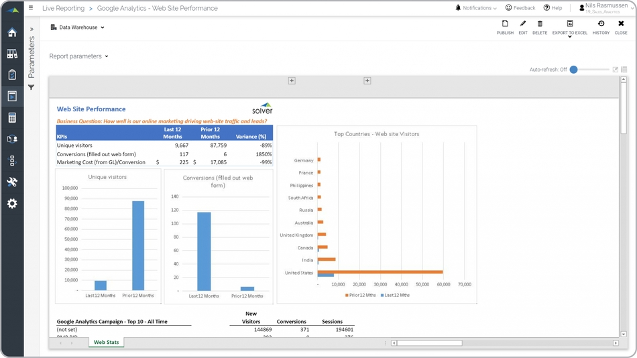Click the horizontal scrollbar thumb

tap(429, 343)
